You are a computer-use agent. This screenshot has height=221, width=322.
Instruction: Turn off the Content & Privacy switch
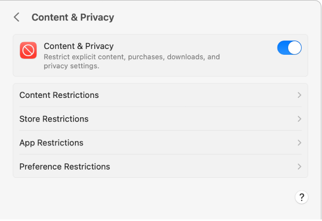(289, 47)
